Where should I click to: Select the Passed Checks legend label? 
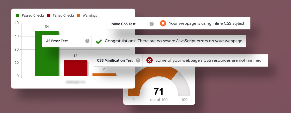pyautogui.click(x=33, y=16)
